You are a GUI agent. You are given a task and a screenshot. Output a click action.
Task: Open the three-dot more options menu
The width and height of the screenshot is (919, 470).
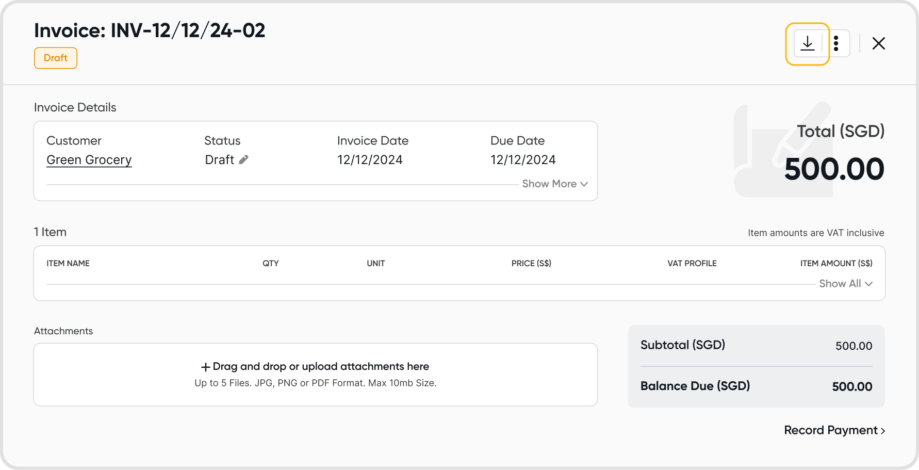point(836,44)
